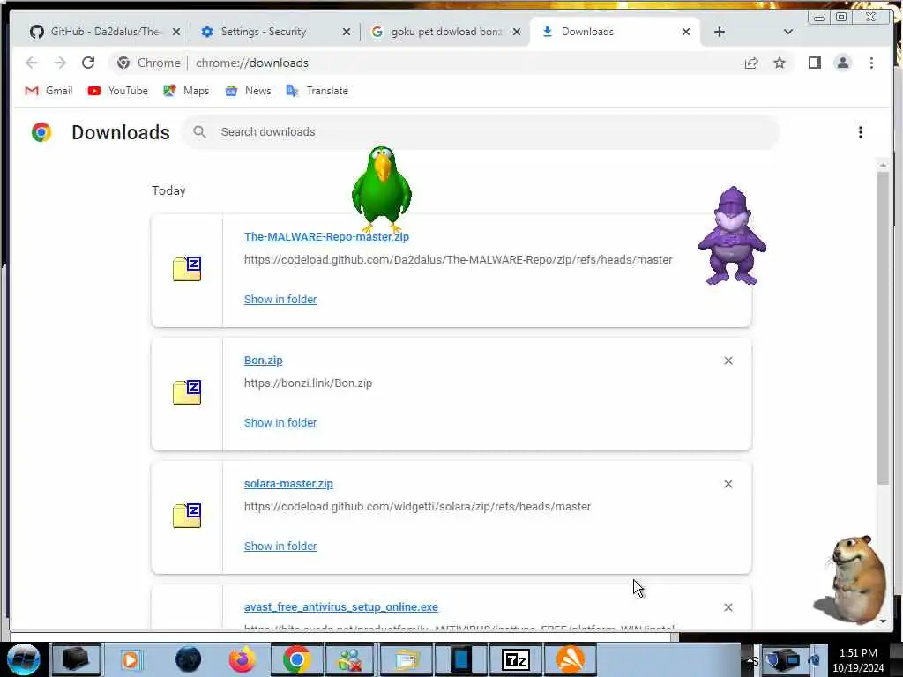Open the Translate bookmark
903x677 pixels.
[317, 91]
